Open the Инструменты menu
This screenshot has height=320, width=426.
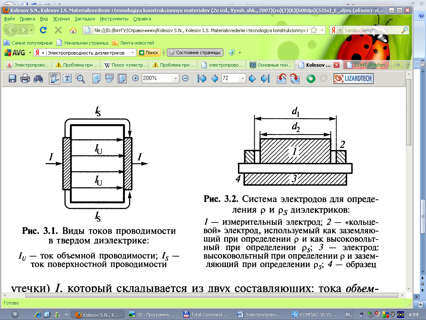tap(114, 19)
